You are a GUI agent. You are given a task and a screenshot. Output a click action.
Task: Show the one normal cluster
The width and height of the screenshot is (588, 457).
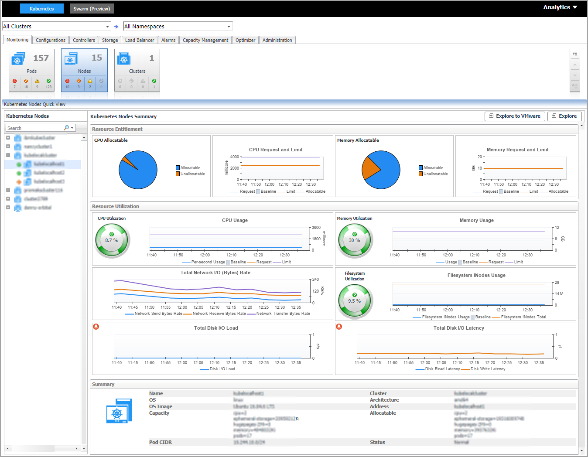154,83
